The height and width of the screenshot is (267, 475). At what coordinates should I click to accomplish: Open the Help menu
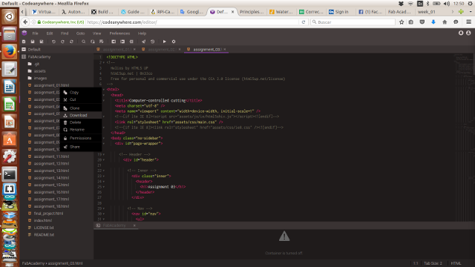pos(142,33)
